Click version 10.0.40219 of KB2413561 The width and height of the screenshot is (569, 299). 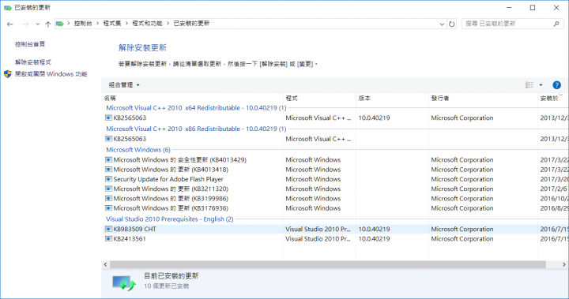click(374, 239)
